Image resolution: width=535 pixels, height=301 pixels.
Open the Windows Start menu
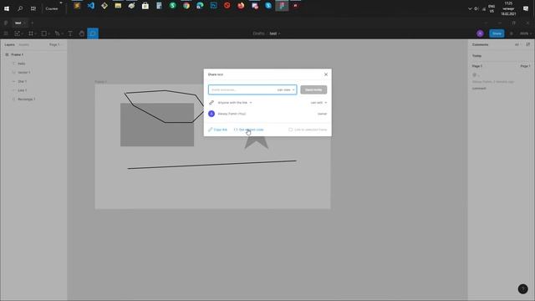(7, 8)
